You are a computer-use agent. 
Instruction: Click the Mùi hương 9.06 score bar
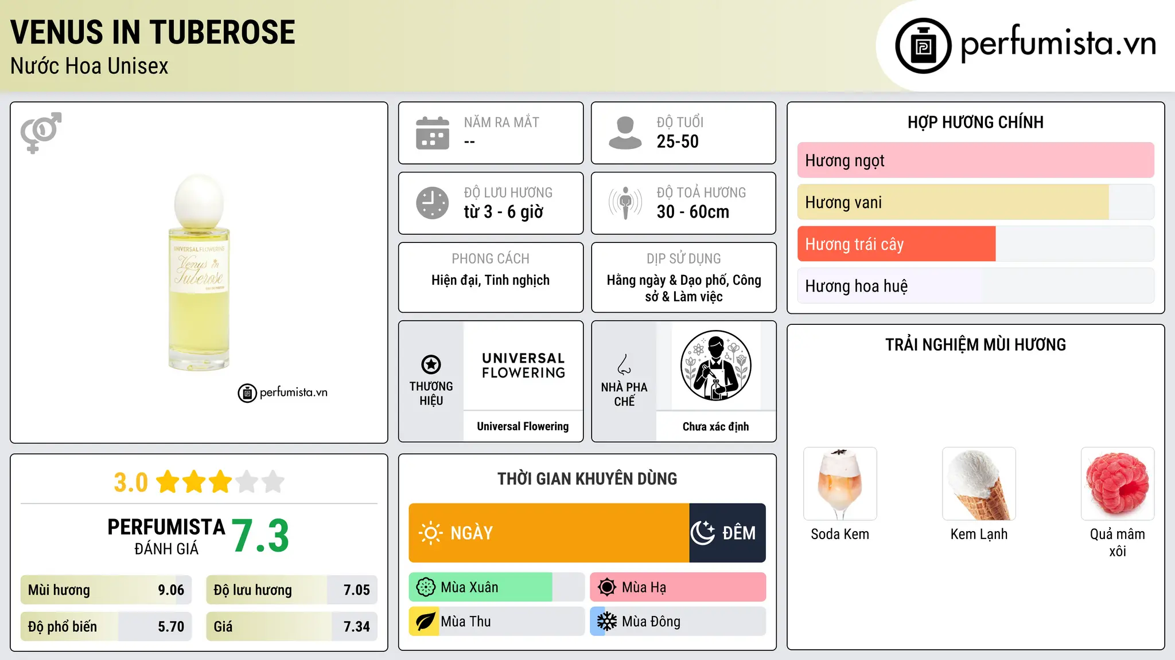tap(106, 590)
